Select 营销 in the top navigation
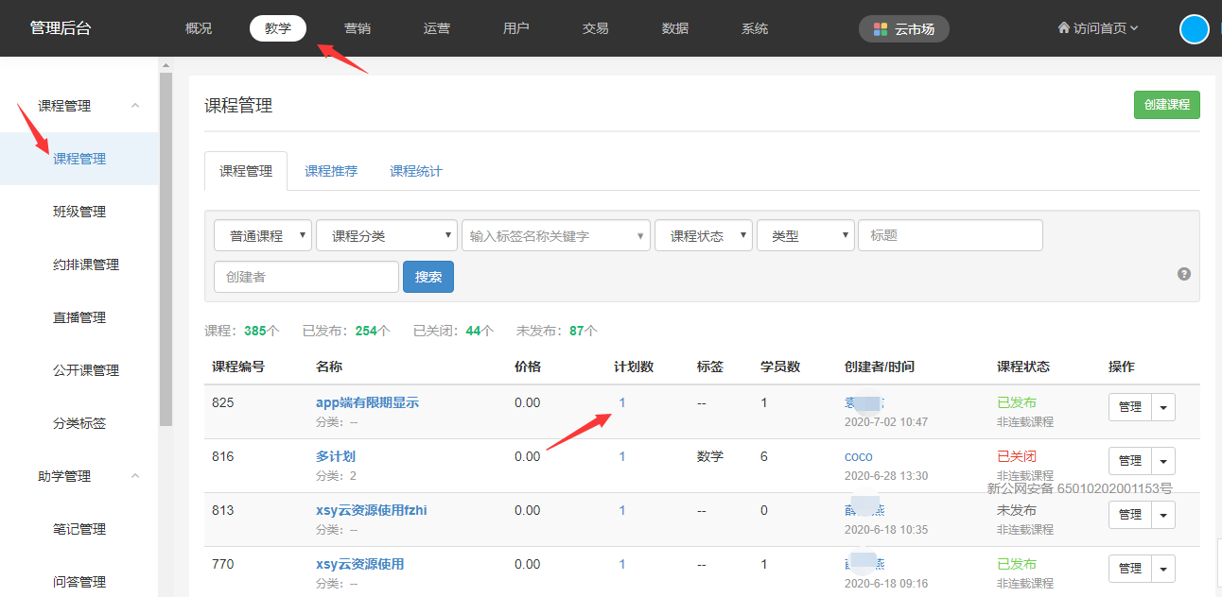Image resolution: width=1222 pixels, height=597 pixels. point(358,28)
